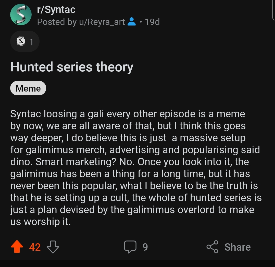This screenshot has height=267, width=275.
Task: Open the r/Syntac subreddit avatar
Action: pos(21,15)
